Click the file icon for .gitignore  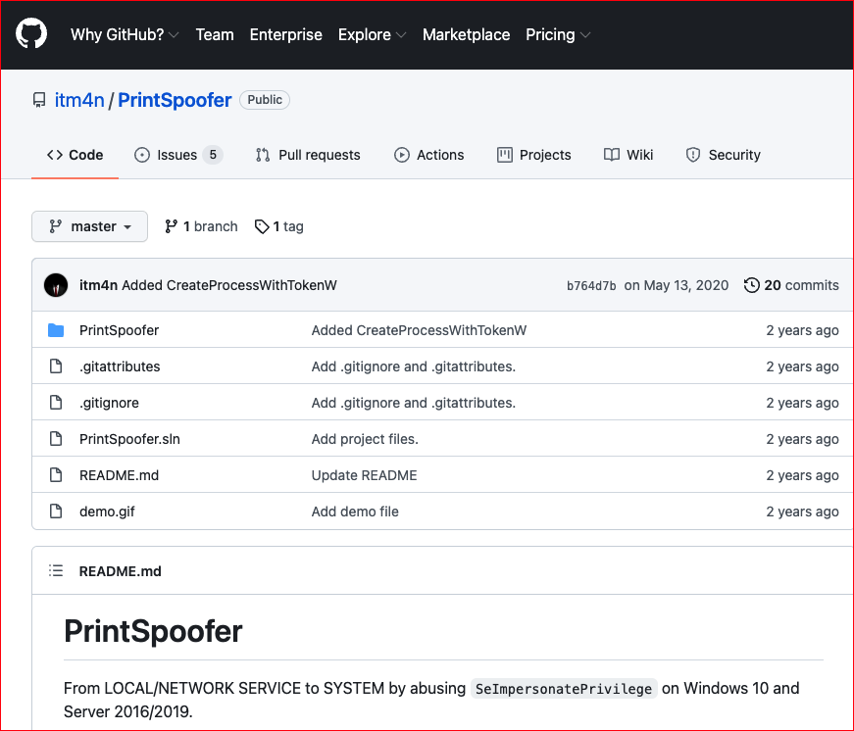pos(56,403)
